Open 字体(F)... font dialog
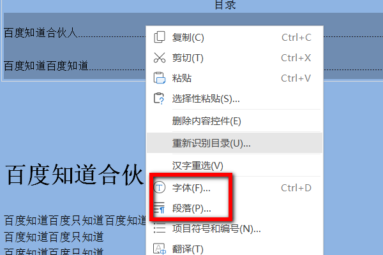The width and height of the screenshot is (383, 255). pos(234,187)
